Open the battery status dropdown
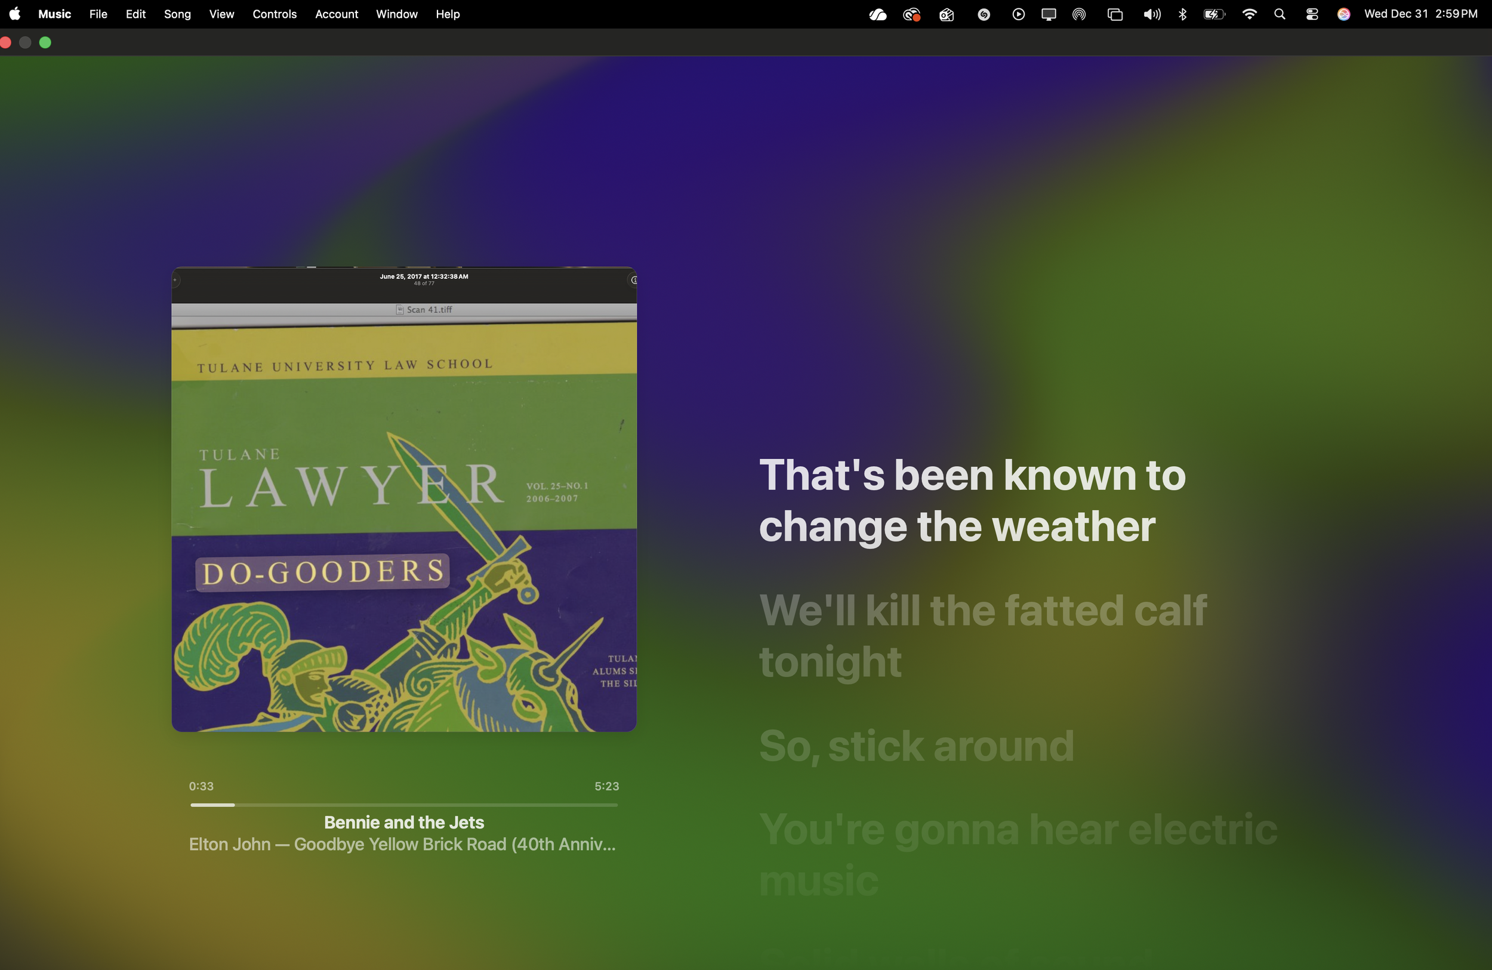Image resolution: width=1492 pixels, height=970 pixels. tap(1214, 14)
